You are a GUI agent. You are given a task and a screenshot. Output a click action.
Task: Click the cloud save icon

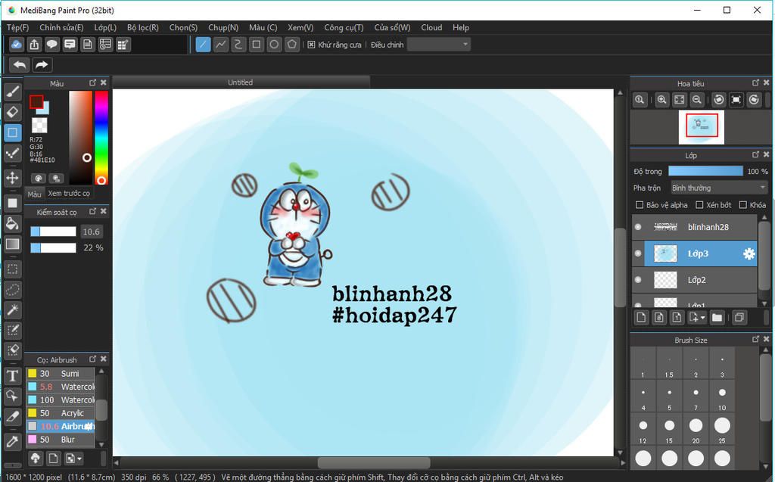click(x=17, y=45)
